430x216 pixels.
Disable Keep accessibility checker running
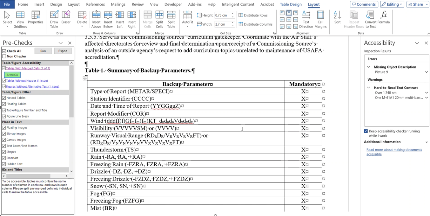point(366,131)
